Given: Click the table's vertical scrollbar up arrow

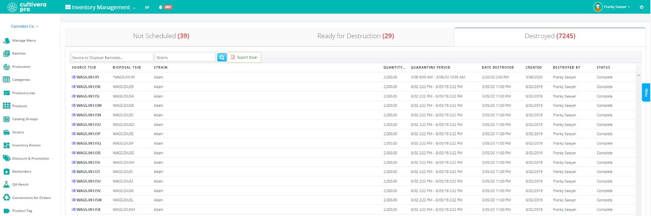Looking at the screenshot, I should [638, 76].
